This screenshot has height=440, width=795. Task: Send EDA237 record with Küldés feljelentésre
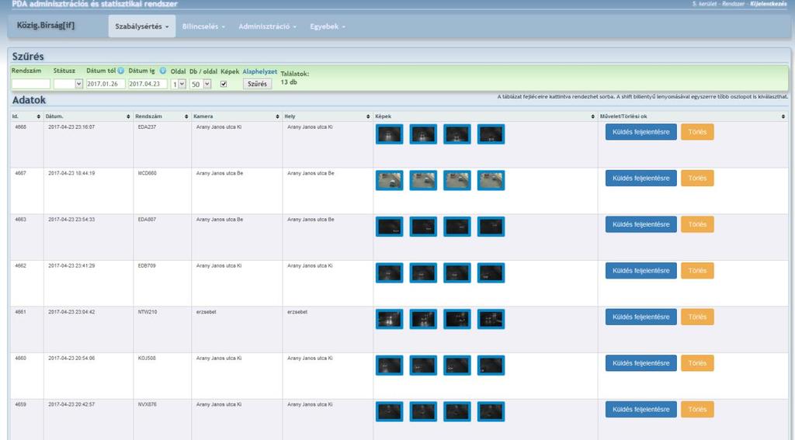(641, 132)
